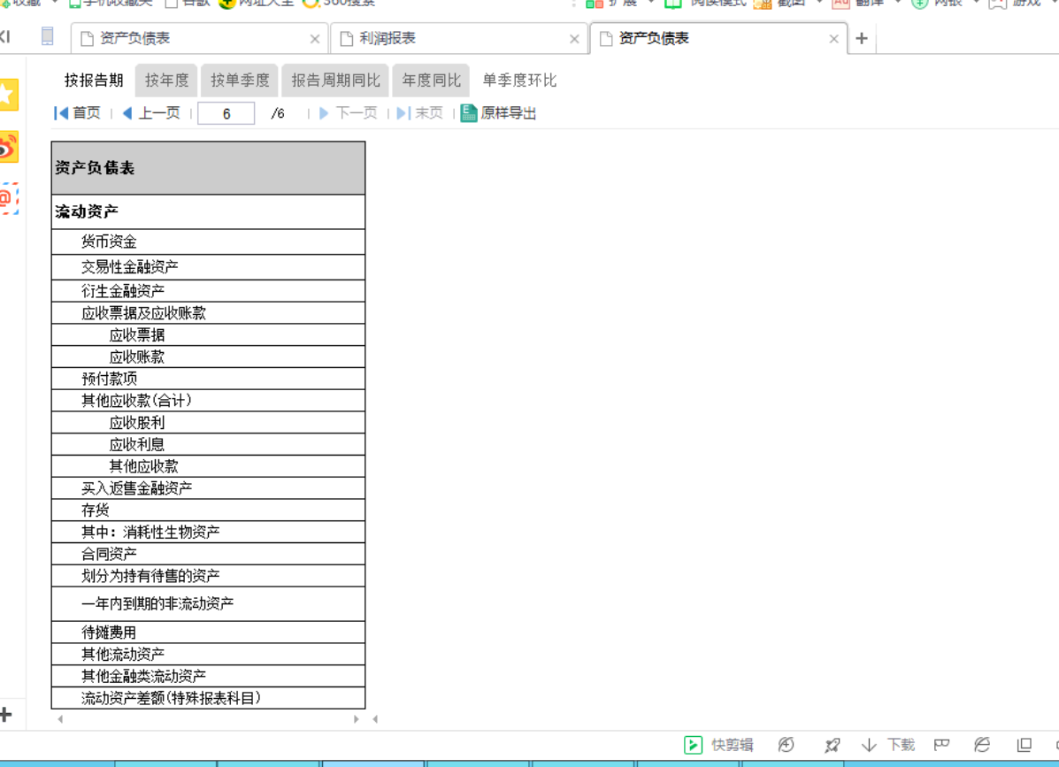This screenshot has height=767, width=1059.
Task: Select the 预付款项 row
Action: coord(208,378)
